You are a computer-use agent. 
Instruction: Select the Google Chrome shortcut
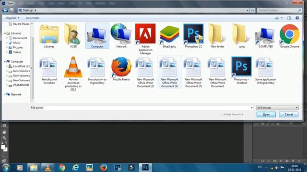click(290, 36)
